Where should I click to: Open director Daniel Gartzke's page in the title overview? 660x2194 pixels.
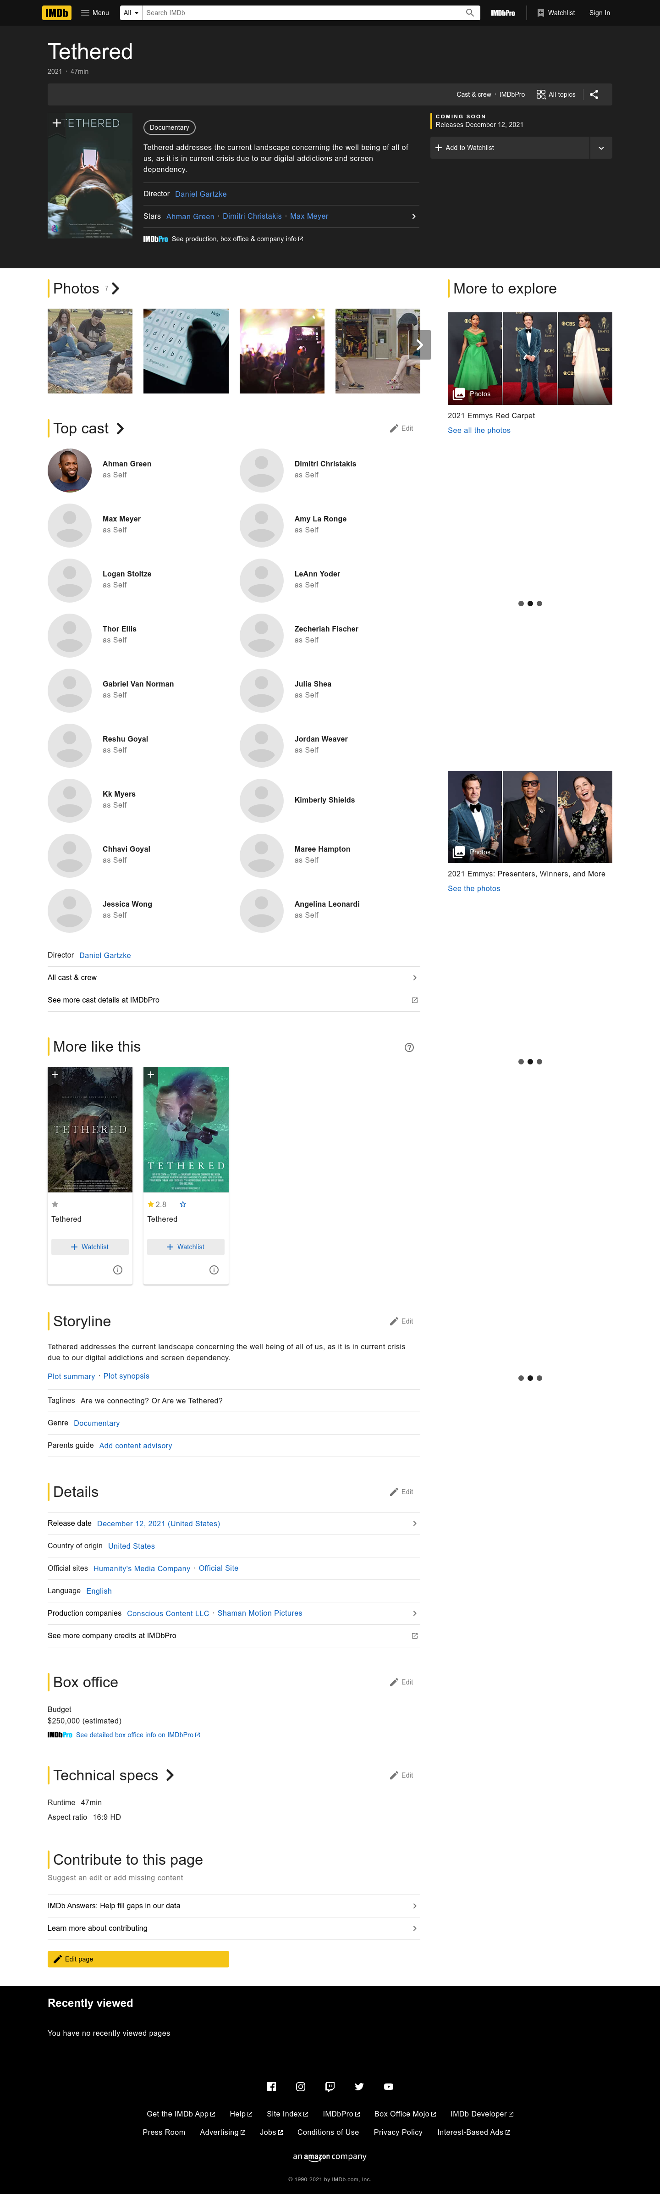(x=201, y=194)
